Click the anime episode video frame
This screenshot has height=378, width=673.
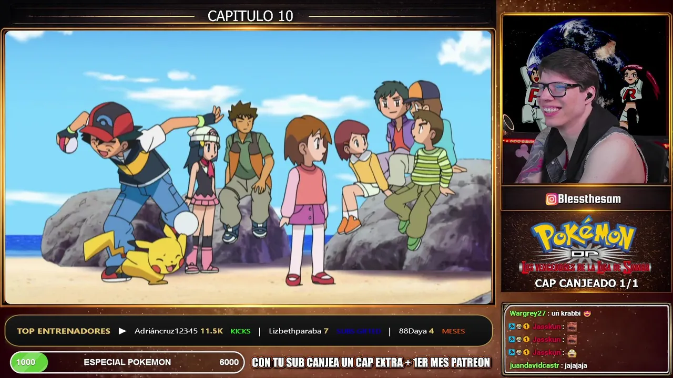(x=248, y=167)
